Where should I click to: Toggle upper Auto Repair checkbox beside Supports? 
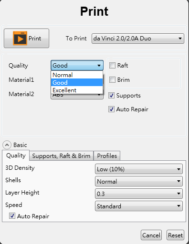coord(111,109)
